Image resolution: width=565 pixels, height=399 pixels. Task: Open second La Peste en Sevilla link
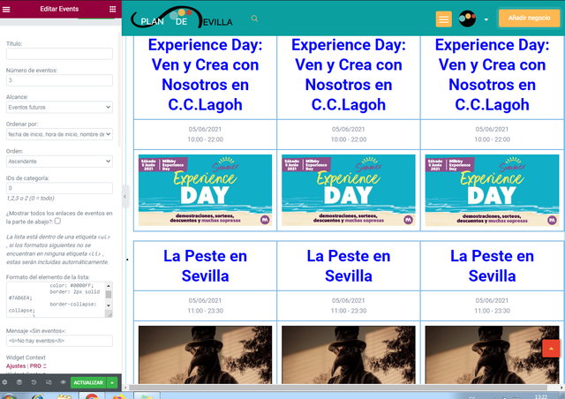point(349,266)
